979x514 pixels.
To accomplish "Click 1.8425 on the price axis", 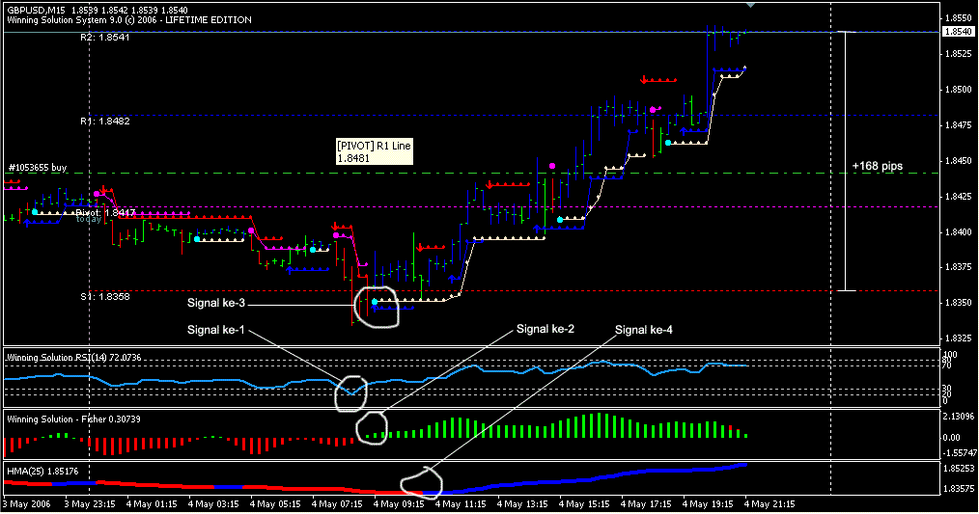I will 958,197.
